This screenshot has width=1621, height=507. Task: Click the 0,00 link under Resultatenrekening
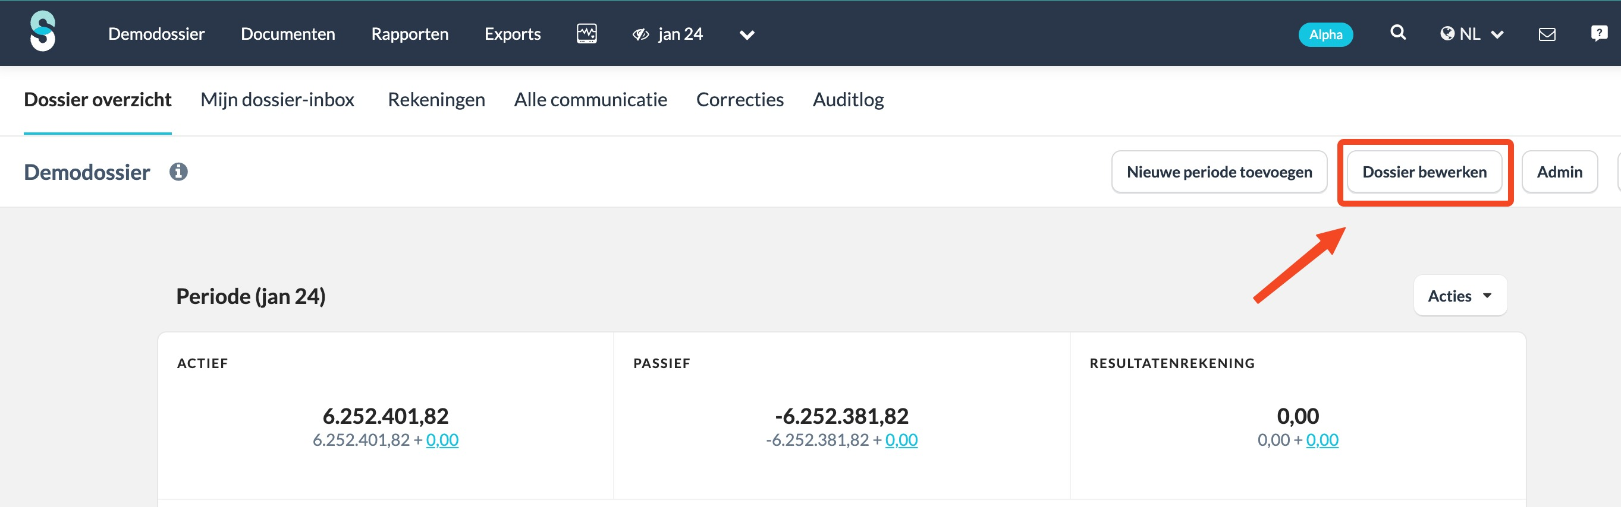coord(1321,440)
